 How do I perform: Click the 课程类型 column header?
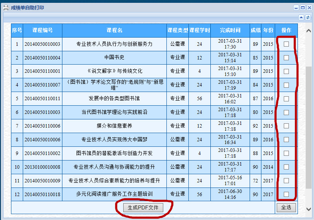pos(178,31)
